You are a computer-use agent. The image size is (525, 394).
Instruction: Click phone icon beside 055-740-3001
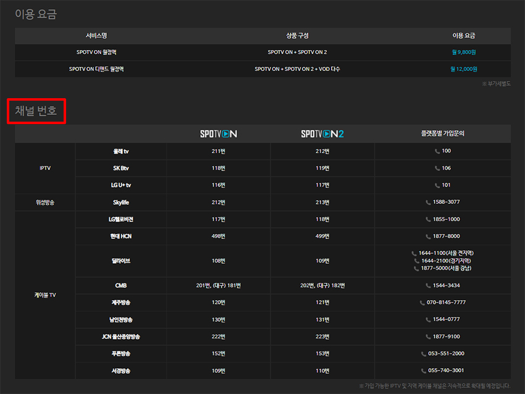423,371
